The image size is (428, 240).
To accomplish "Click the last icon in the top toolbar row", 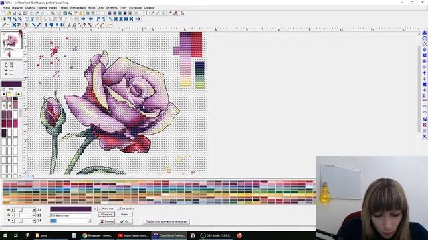I will click(x=183, y=13).
